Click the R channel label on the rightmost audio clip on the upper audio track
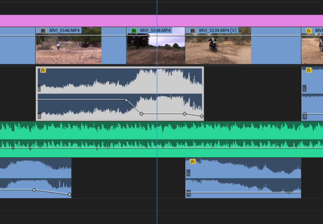Viewport: 323px width, 224px height. pos(305,116)
